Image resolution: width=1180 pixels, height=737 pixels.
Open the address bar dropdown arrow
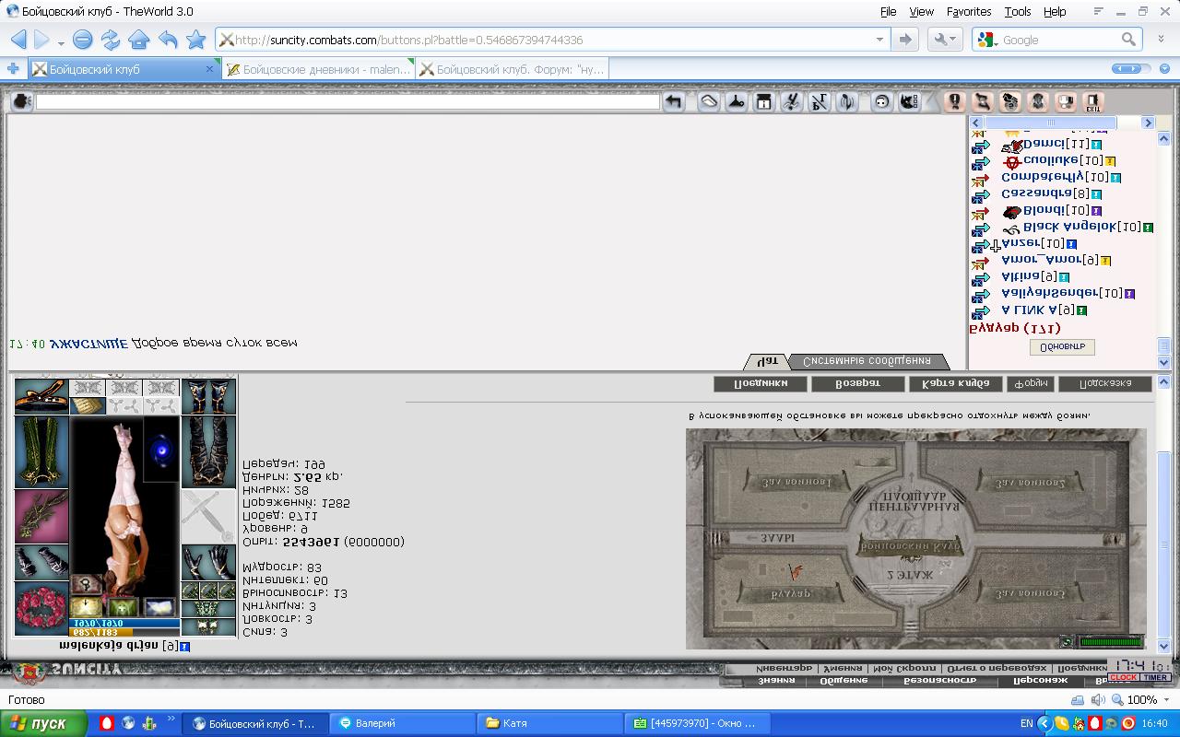879,40
